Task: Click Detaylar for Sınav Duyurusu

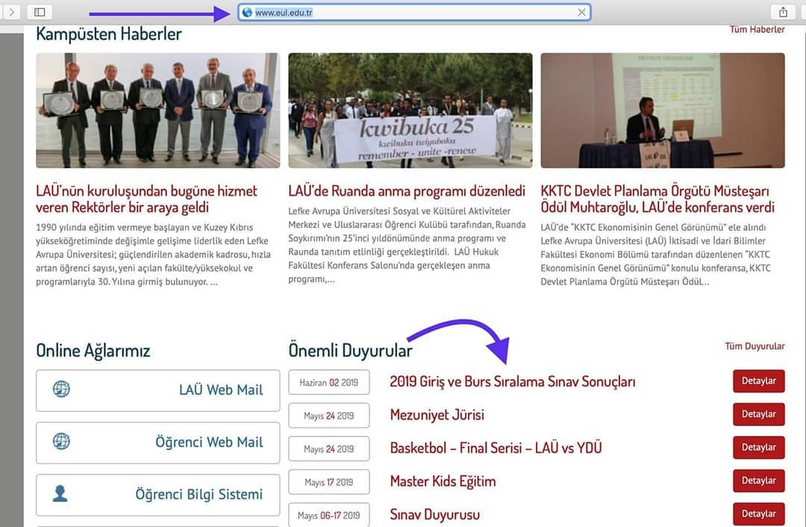Action: (x=759, y=514)
